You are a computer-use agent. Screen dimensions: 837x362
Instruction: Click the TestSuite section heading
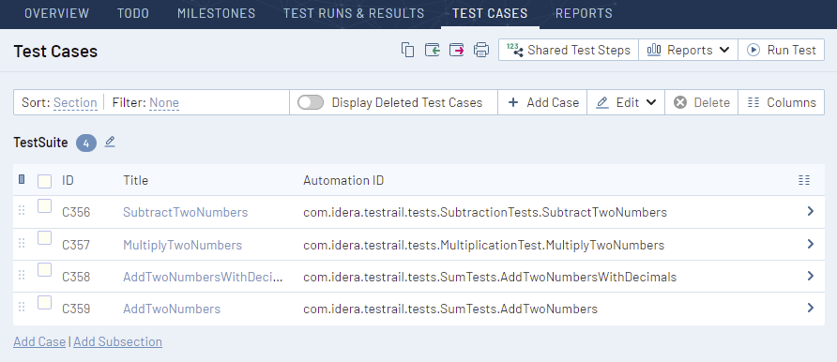[40, 143]
